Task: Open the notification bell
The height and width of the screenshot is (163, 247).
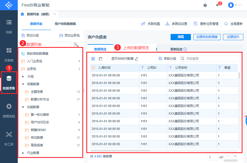Action: click(217, 5)
